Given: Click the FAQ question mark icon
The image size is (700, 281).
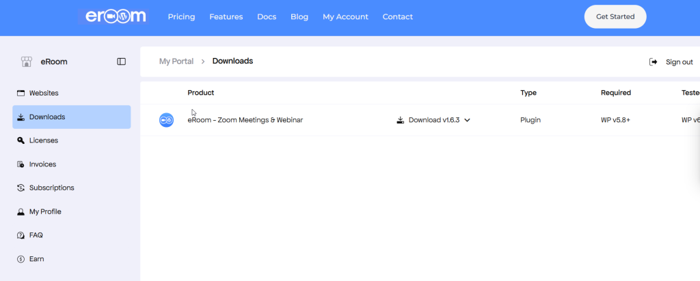Looking at the screenshot, I should click(21, 235).
